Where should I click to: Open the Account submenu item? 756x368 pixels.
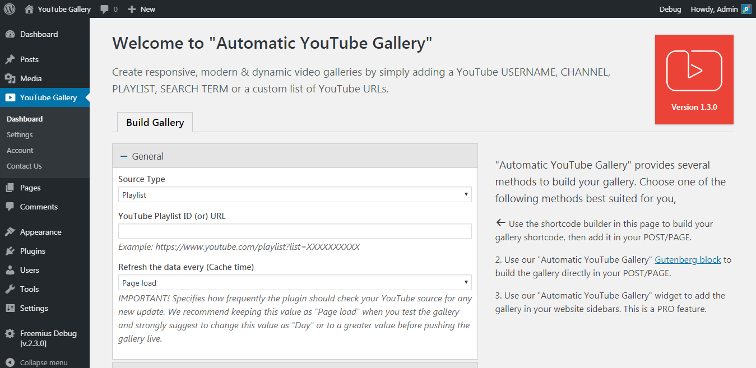(x=20, y=150)
